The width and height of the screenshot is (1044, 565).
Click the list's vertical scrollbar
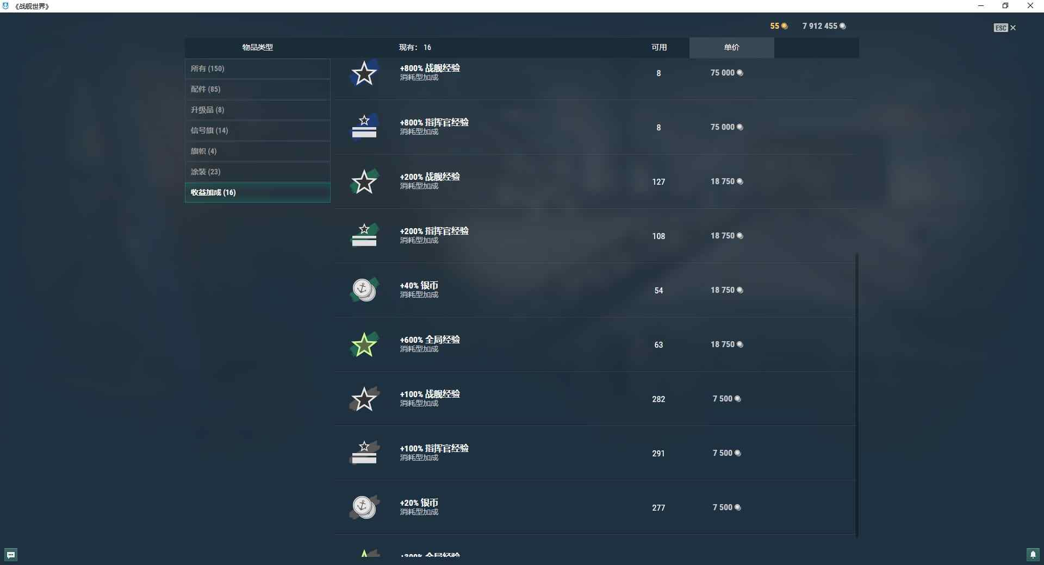[857, 395]
